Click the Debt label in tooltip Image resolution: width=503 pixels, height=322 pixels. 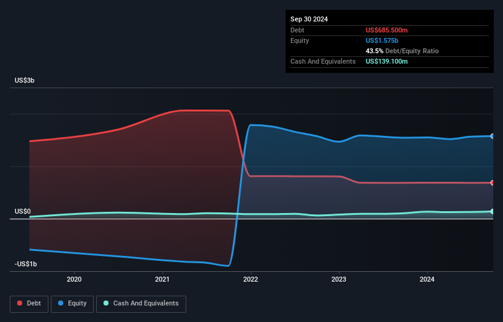tap(297, 30)
